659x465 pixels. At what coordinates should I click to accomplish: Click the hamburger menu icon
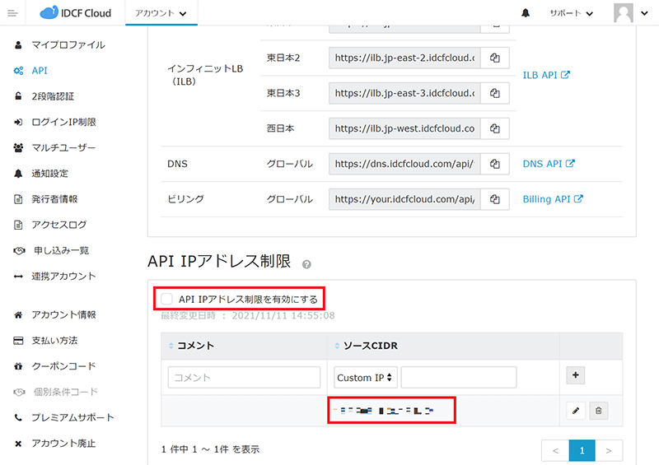coord(12,13)
